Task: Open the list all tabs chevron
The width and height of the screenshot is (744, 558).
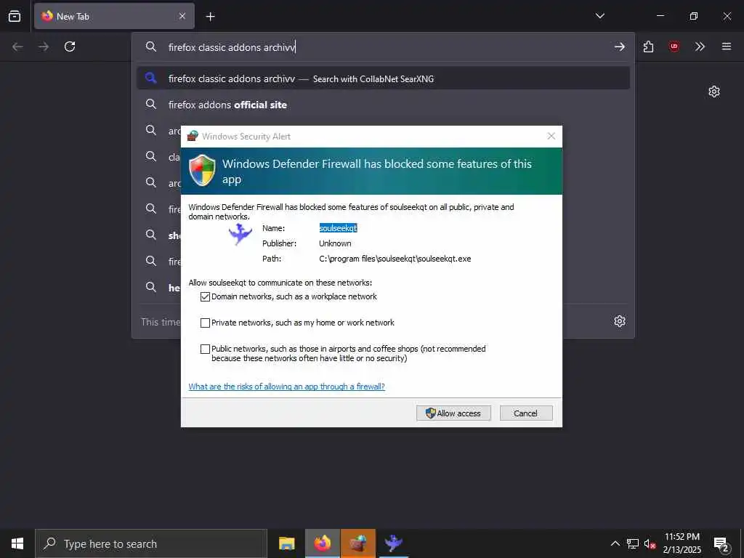Action: click(599, 16)
